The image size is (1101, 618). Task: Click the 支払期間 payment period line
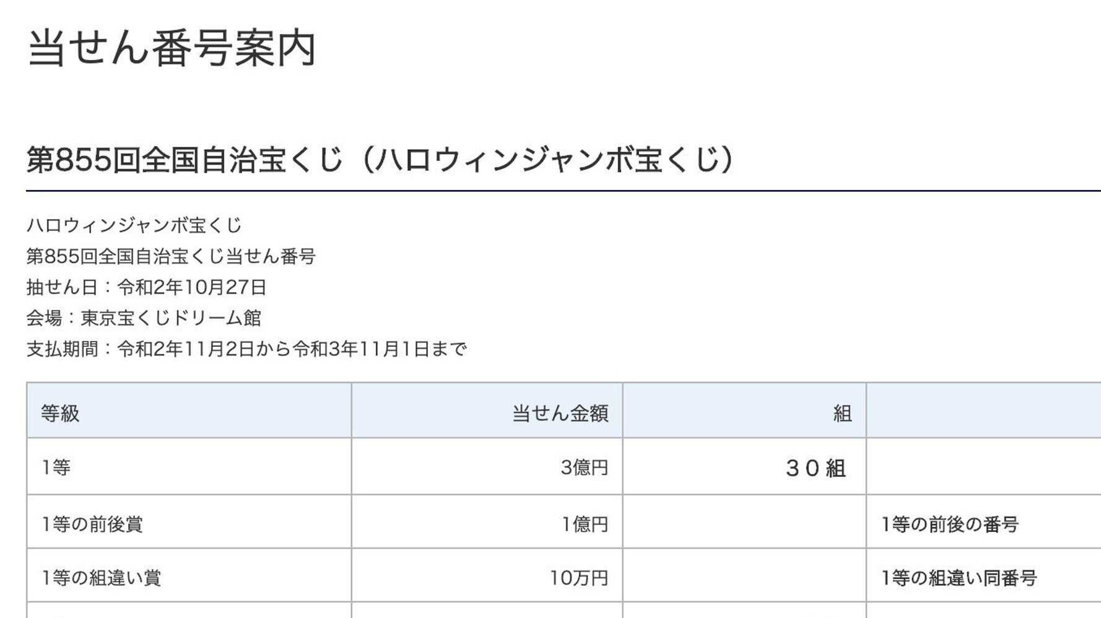coord(246,349)
